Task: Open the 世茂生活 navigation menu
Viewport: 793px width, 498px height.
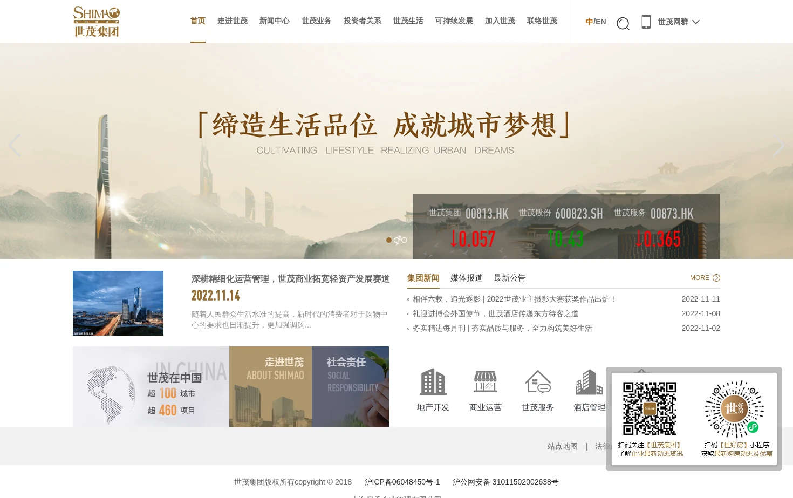Action: 408,21
